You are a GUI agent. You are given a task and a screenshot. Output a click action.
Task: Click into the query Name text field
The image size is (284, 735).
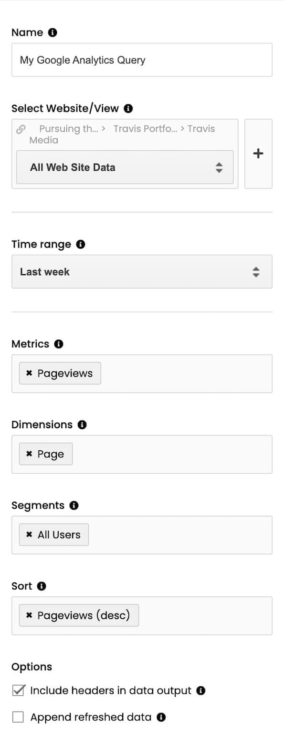point(142,60)
